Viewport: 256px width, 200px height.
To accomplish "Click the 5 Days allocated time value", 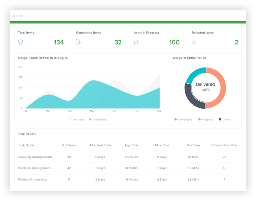I will (x=100, y=157).
